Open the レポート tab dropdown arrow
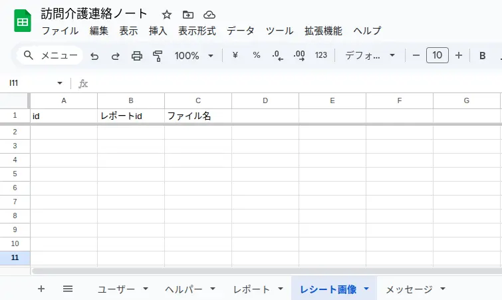This screenshot has width=502, height=300. click(281, 289)
